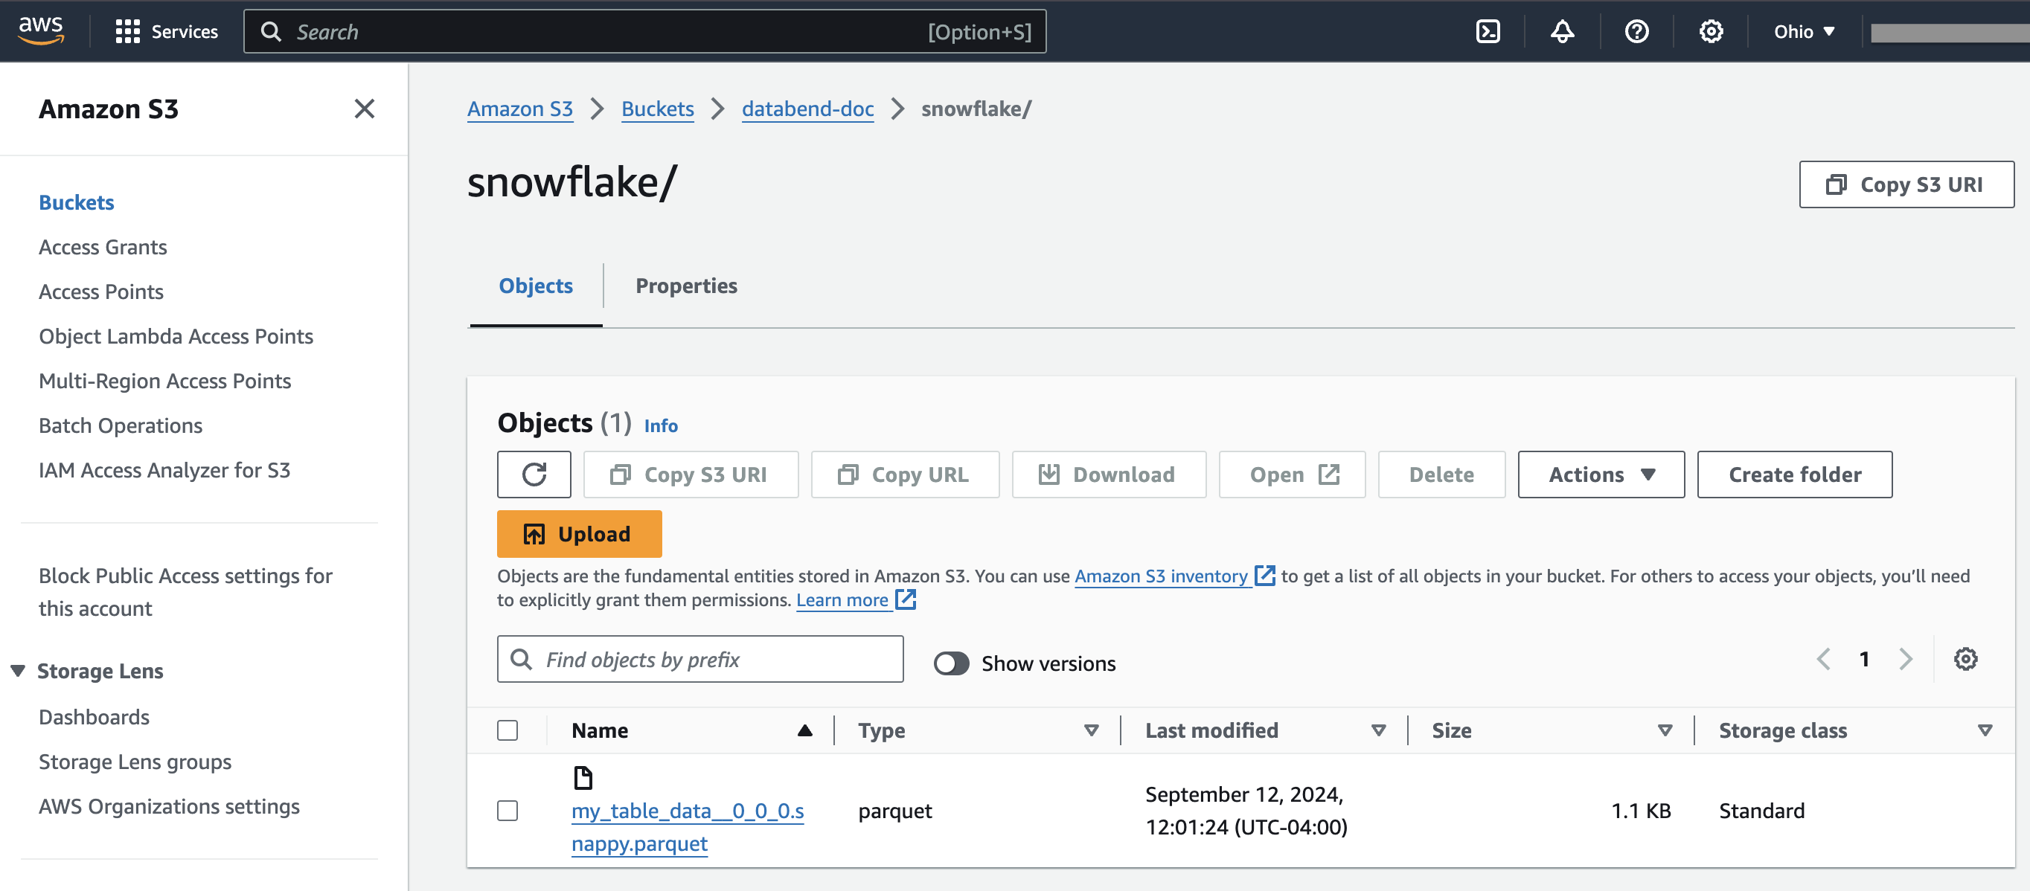Viewport: 2030px width, 891px height.
Task: Go to previous page arrow
Action: tap(1824, 659)
